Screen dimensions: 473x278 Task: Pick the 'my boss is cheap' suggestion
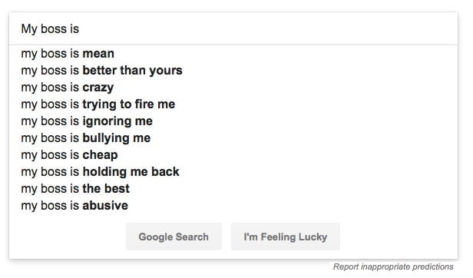233,155
